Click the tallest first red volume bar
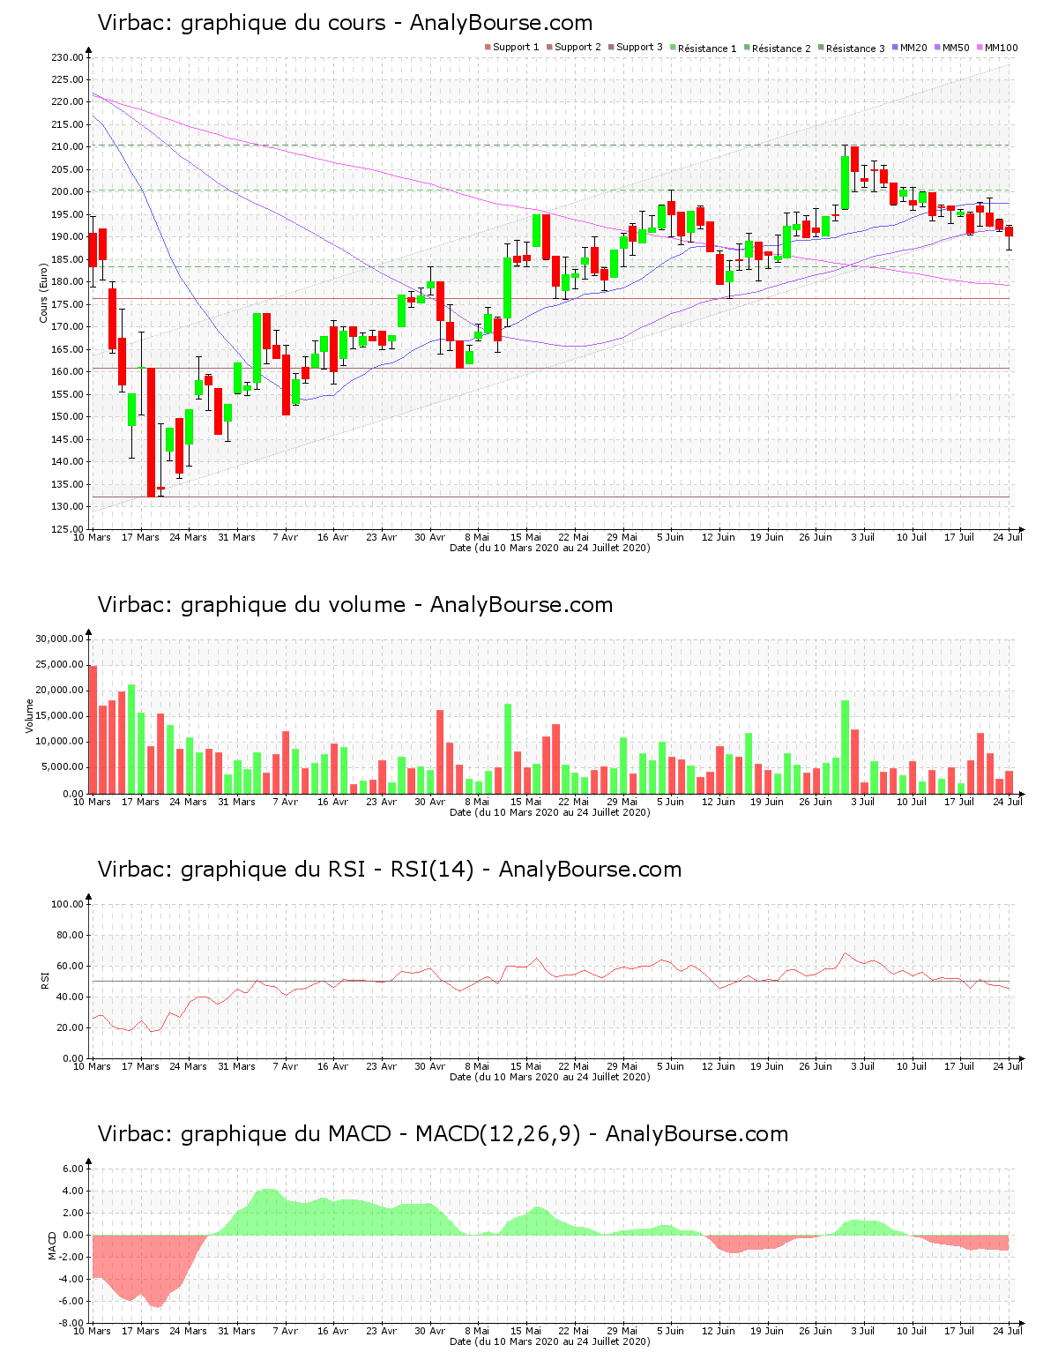 pyautogui.click(x=93, y=729)
